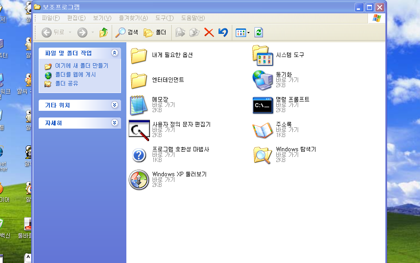The image size is (420, 263).
Task: Select the Windows 탐색기 shortcut
Action: click(x=284, y=155)
